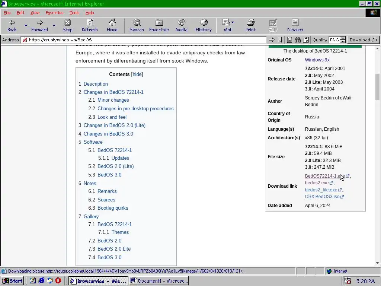
Task: Show the History panel
Action: 204,26
